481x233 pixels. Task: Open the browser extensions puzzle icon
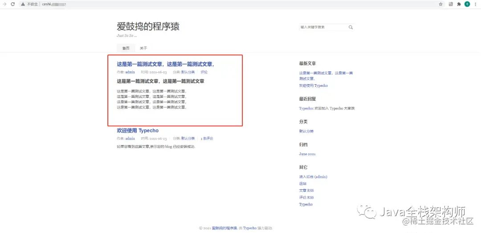pos(459,4)
